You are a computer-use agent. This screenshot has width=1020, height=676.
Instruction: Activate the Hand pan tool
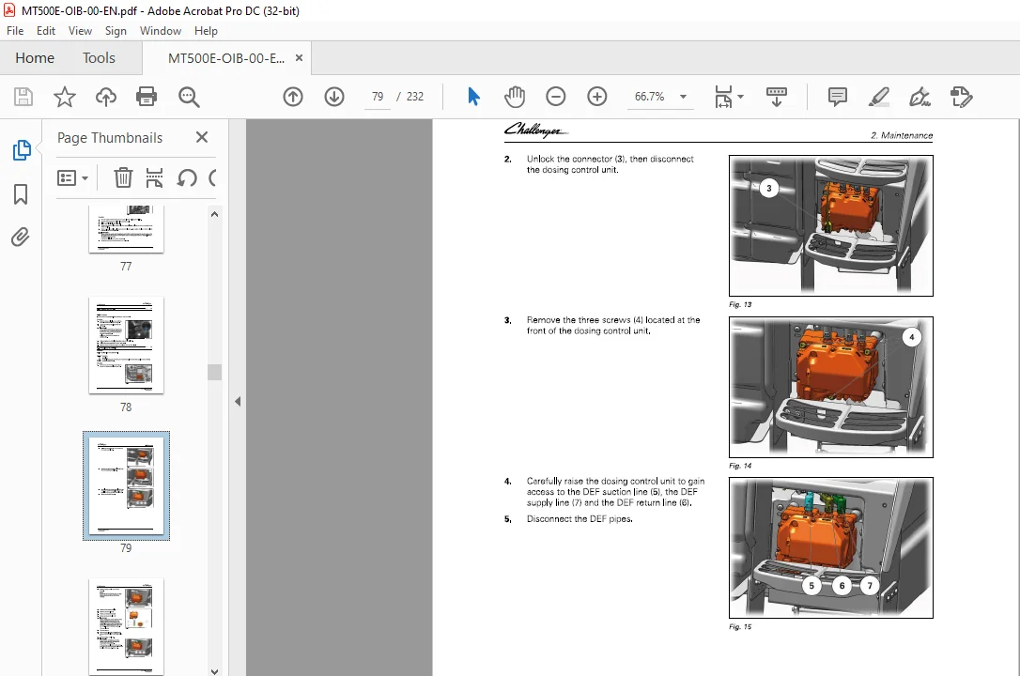pyautogui.click(x=514, y=97)
